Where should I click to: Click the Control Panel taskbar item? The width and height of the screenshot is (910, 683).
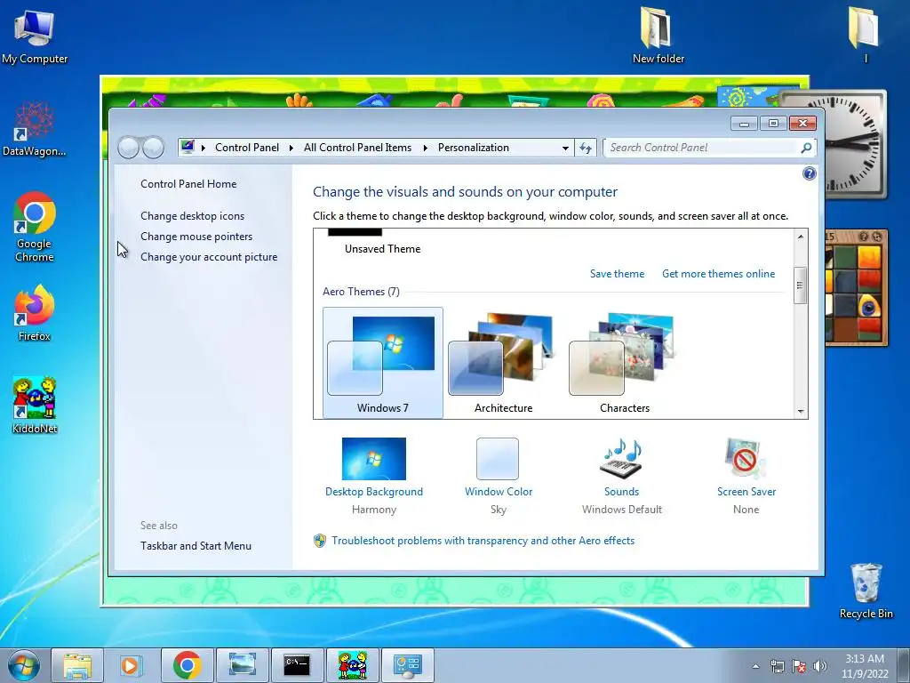407,665
